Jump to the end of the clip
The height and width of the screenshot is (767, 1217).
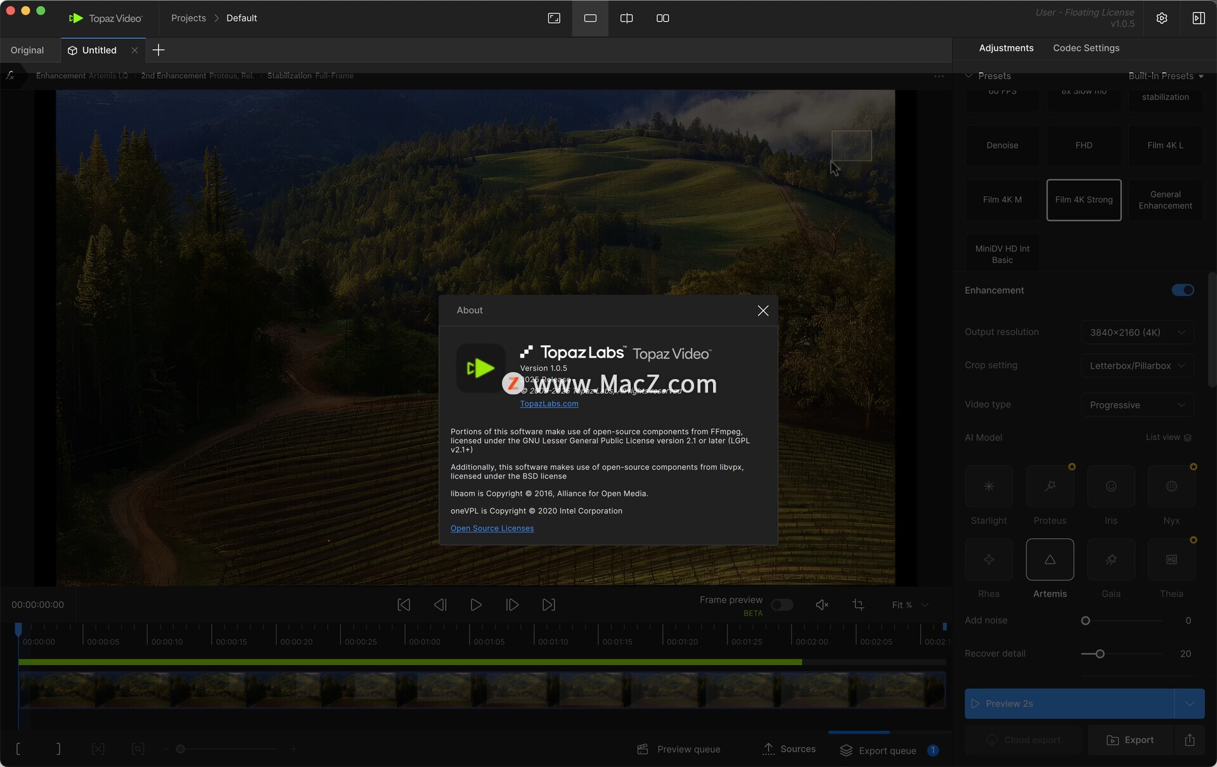(548, 605)
